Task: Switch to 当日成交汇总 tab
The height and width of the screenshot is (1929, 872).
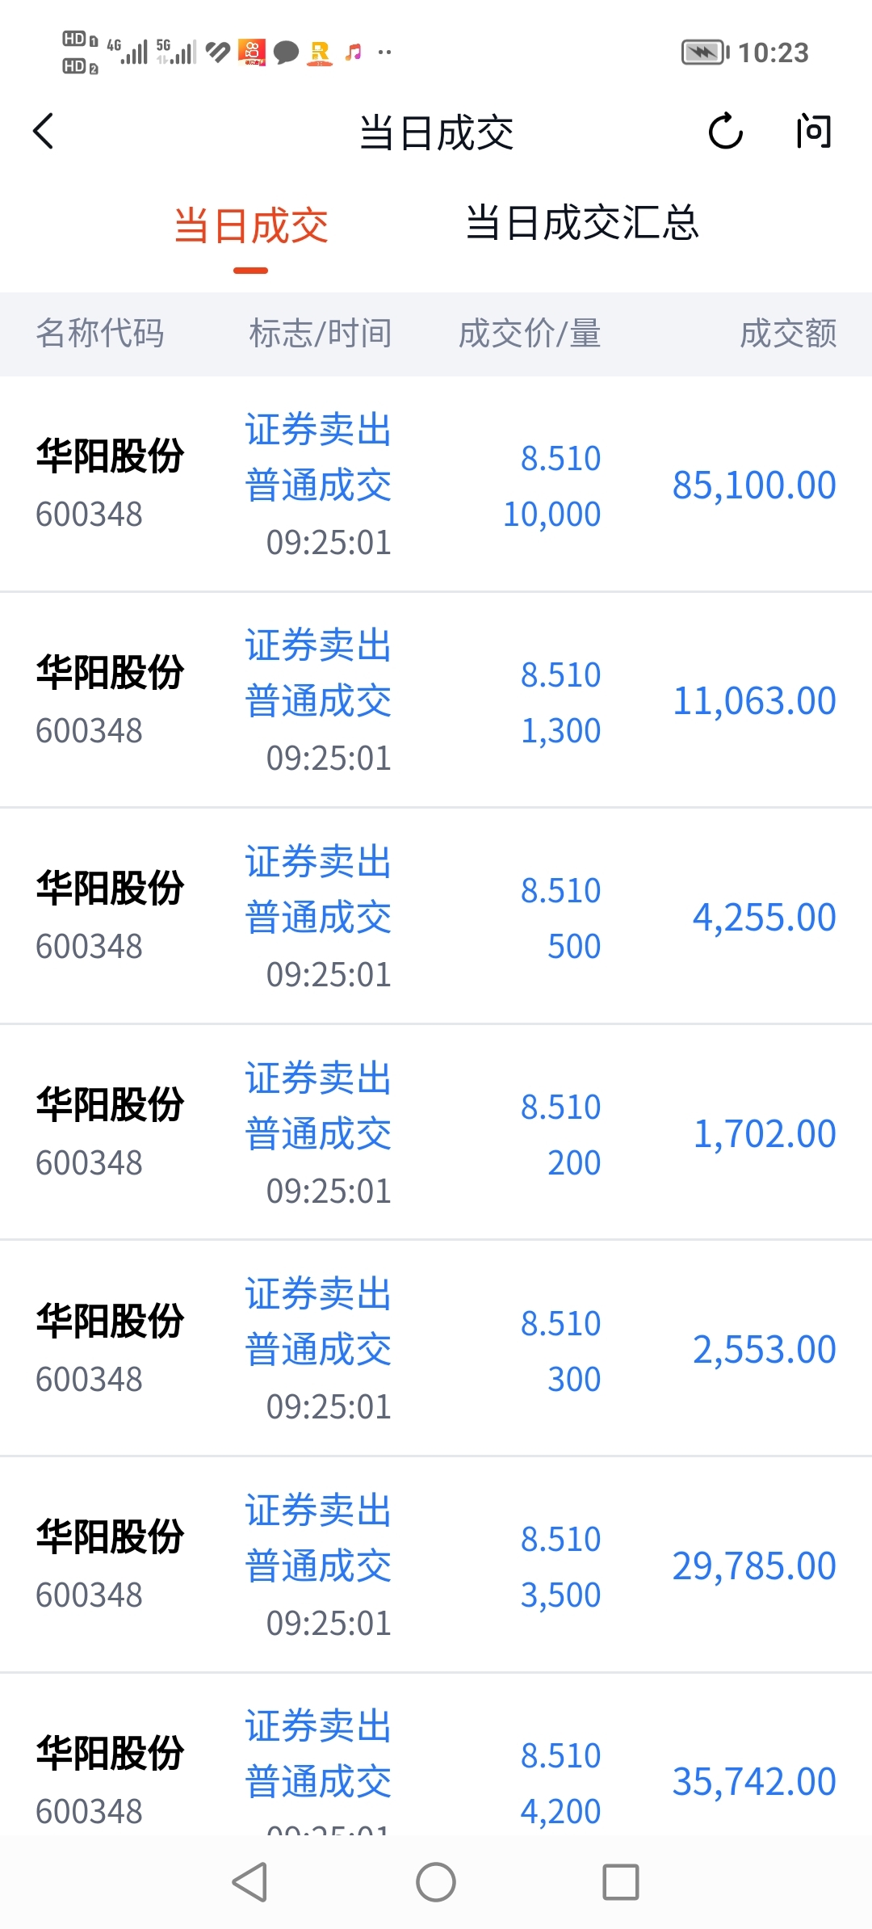Action: [x=582, y=224]
